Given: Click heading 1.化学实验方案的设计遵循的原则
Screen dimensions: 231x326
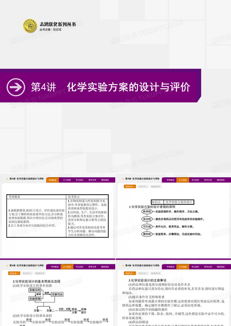Looking at the screenshot, I should [152, 207].
